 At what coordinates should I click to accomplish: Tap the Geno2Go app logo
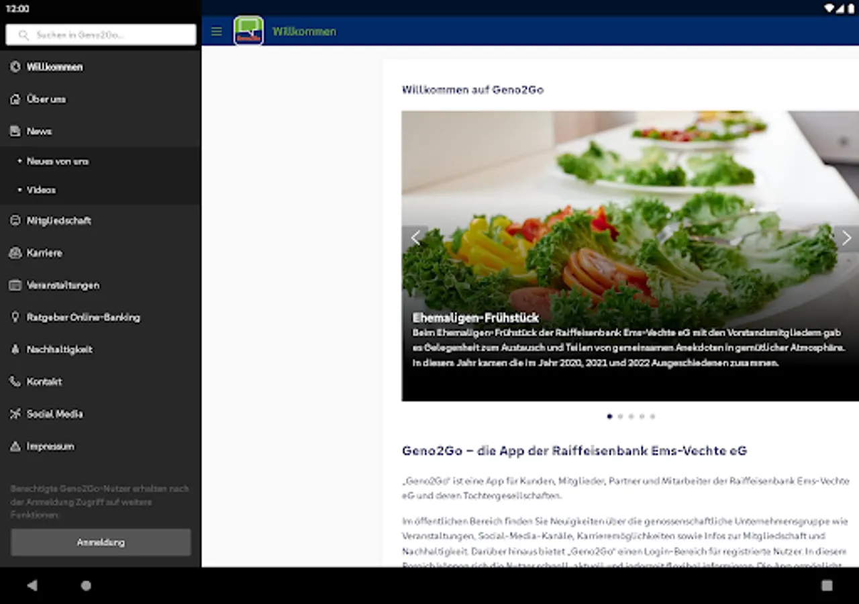[x=248, y=31]
